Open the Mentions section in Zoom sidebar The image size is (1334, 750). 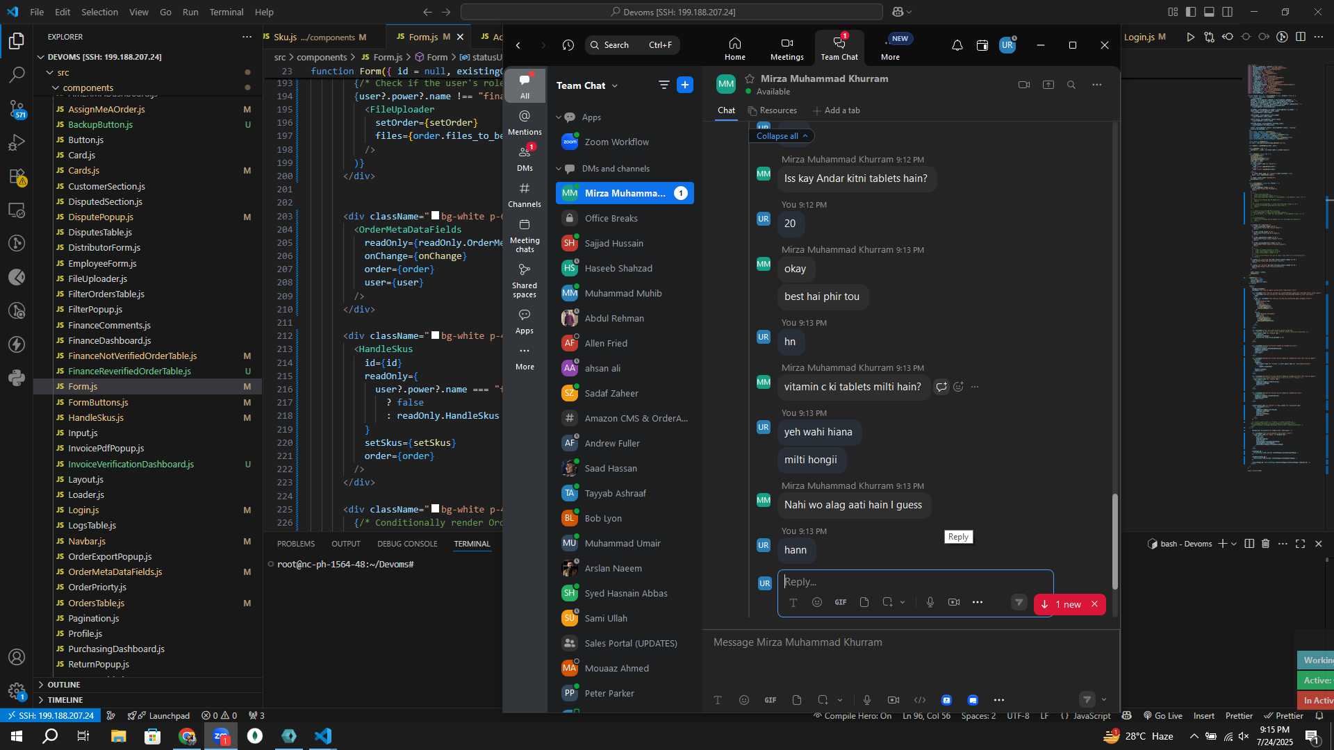525,122
